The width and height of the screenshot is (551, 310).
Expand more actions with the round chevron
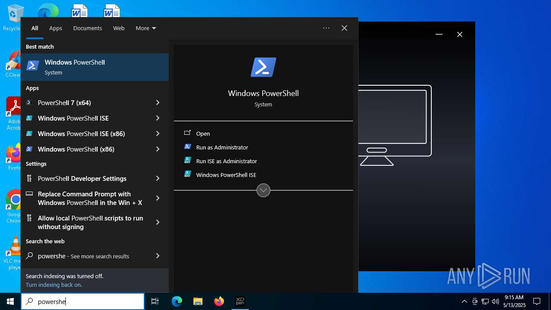(x=263, y=190)
